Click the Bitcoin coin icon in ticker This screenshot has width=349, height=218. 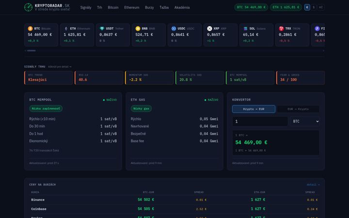30,29
